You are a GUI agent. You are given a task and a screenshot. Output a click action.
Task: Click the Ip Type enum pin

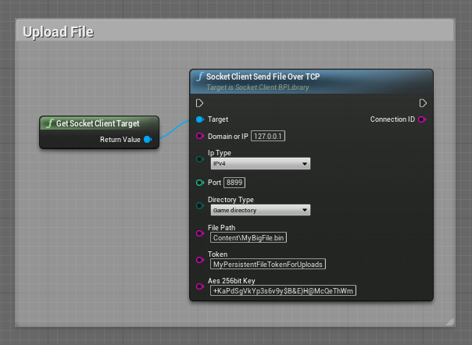[x=200, y=159]
